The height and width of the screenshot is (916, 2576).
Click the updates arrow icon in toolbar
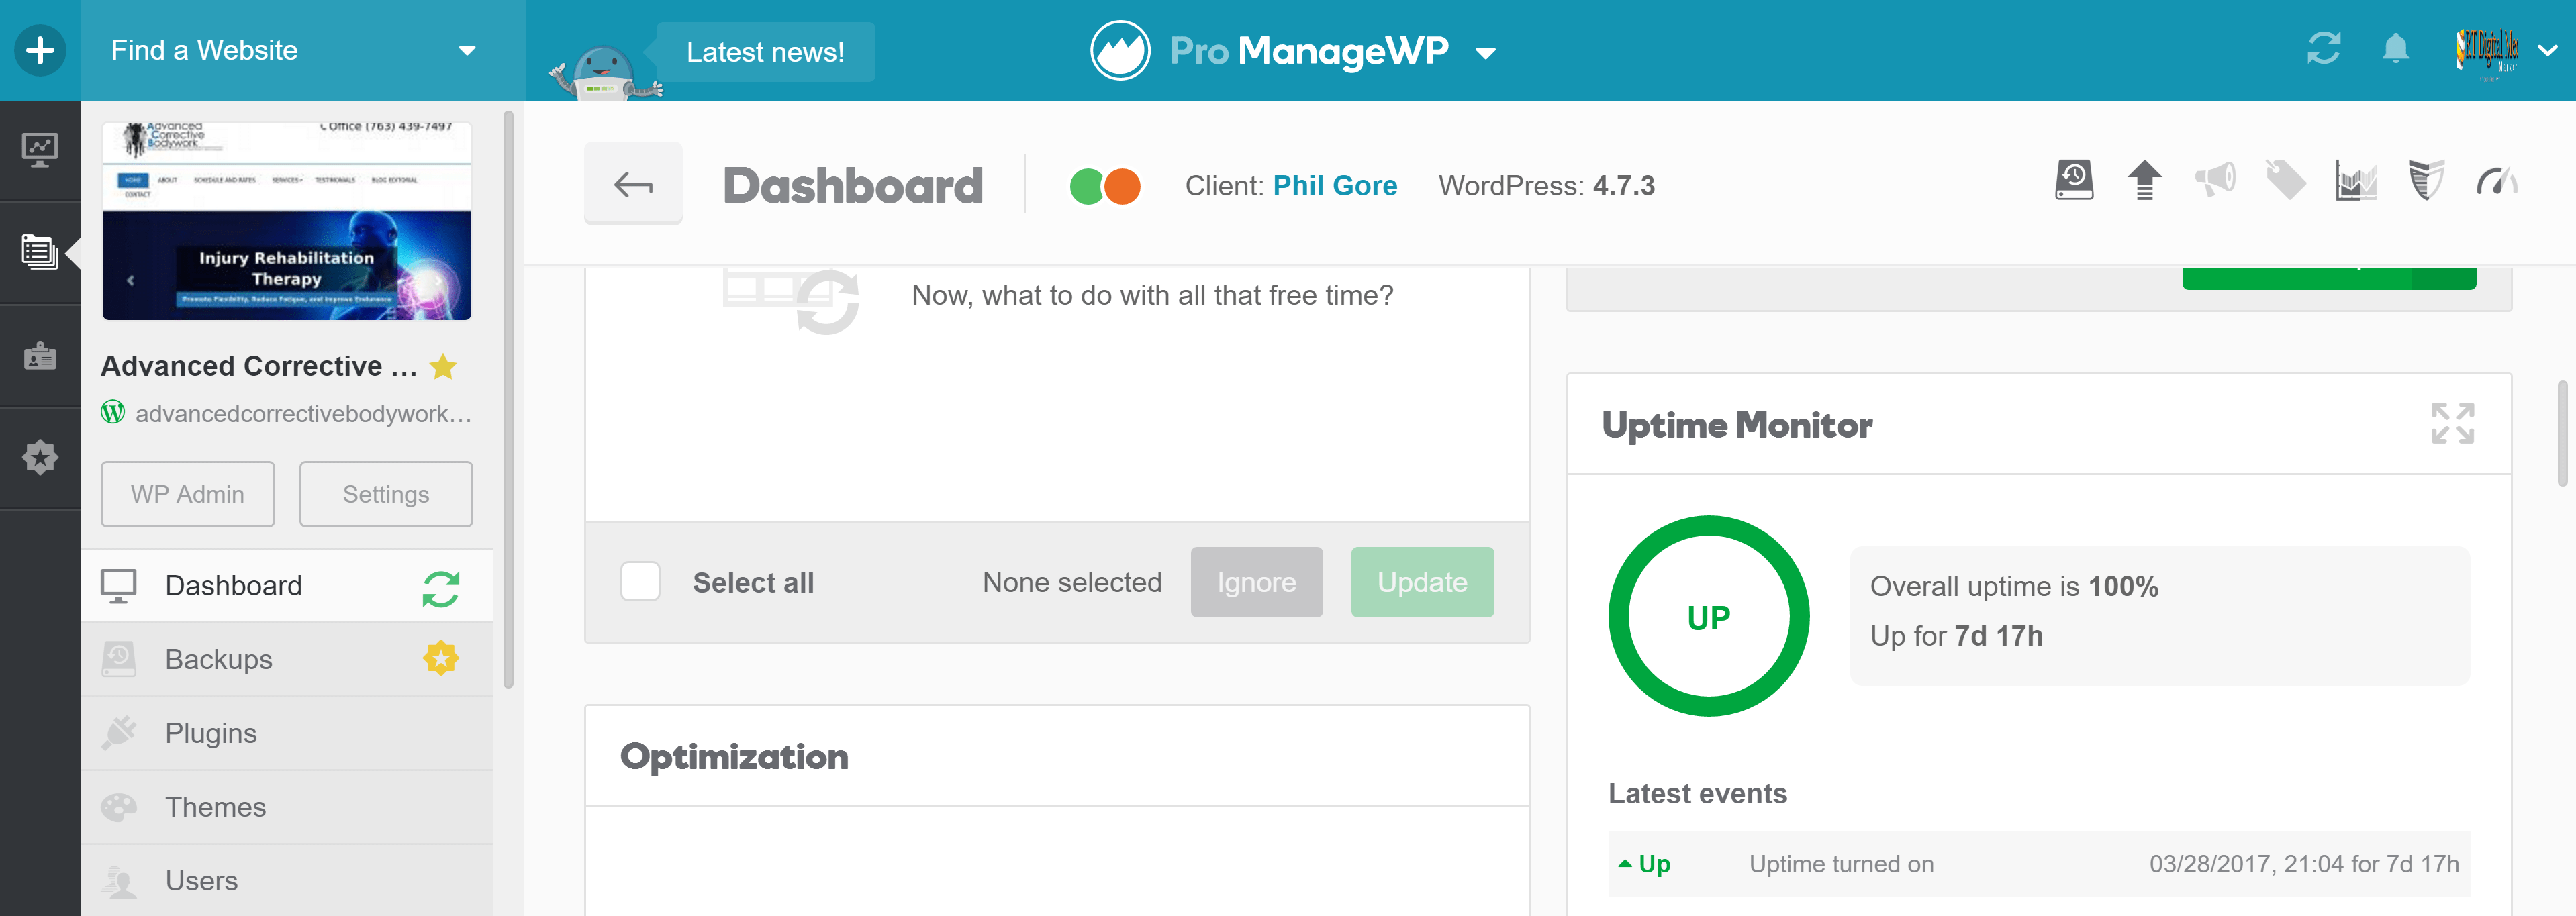[2144, 181]
